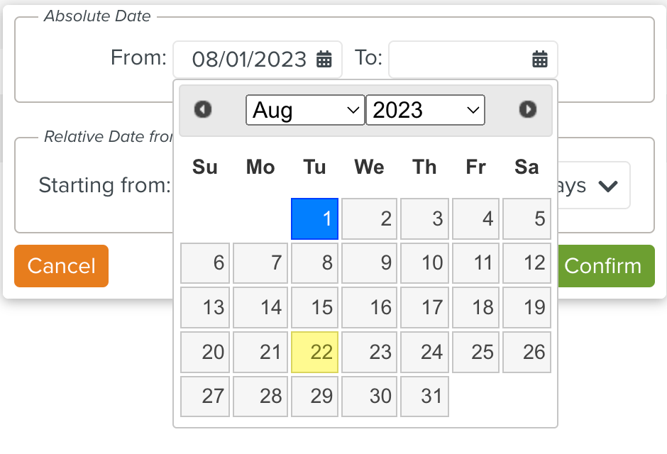Advance to the next month with the right arrow
This screenshot has width=667, height=454.
coord(529,109)
